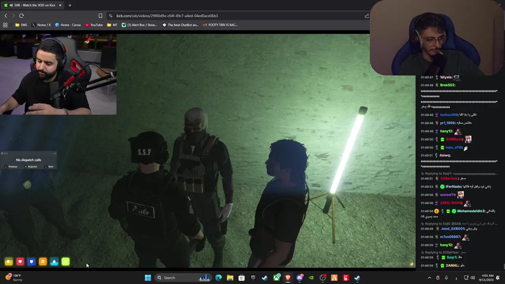Click the streamer webcam overlay thumbnail
This screenshot has height=284, width=505.
tap(58, 74)
